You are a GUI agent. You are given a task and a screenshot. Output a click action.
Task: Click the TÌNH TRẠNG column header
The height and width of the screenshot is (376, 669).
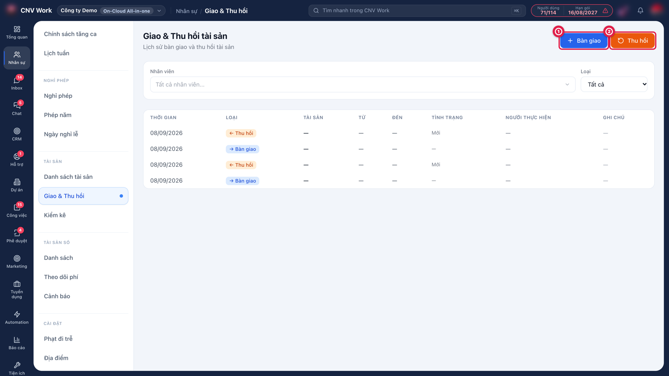pyautogui.click(x=447, y=117)
